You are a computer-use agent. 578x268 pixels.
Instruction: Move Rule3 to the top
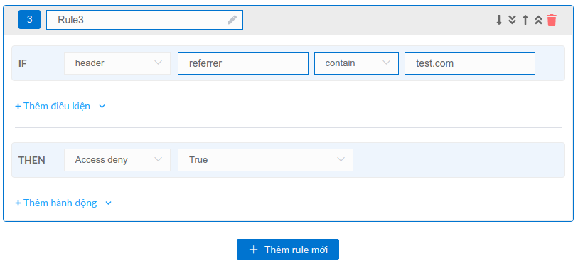click(x=538, y=20)
